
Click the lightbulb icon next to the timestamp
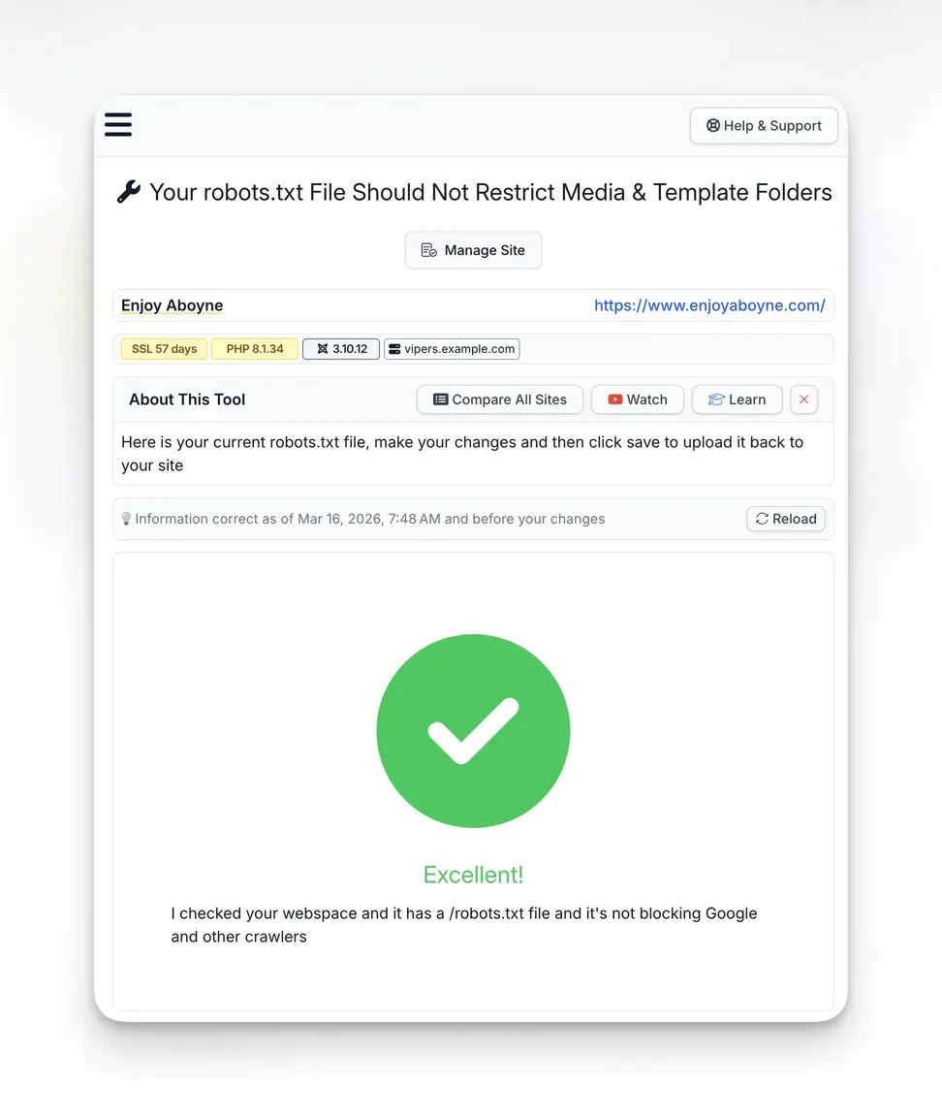[x=127, y=519]
